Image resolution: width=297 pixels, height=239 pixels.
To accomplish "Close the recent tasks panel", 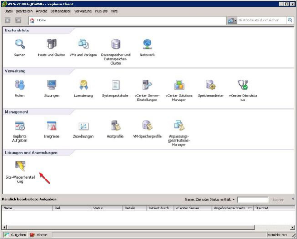I will [293, 199].
